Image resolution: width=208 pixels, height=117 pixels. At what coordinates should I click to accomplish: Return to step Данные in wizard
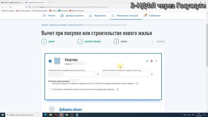(x=44, y=42)
